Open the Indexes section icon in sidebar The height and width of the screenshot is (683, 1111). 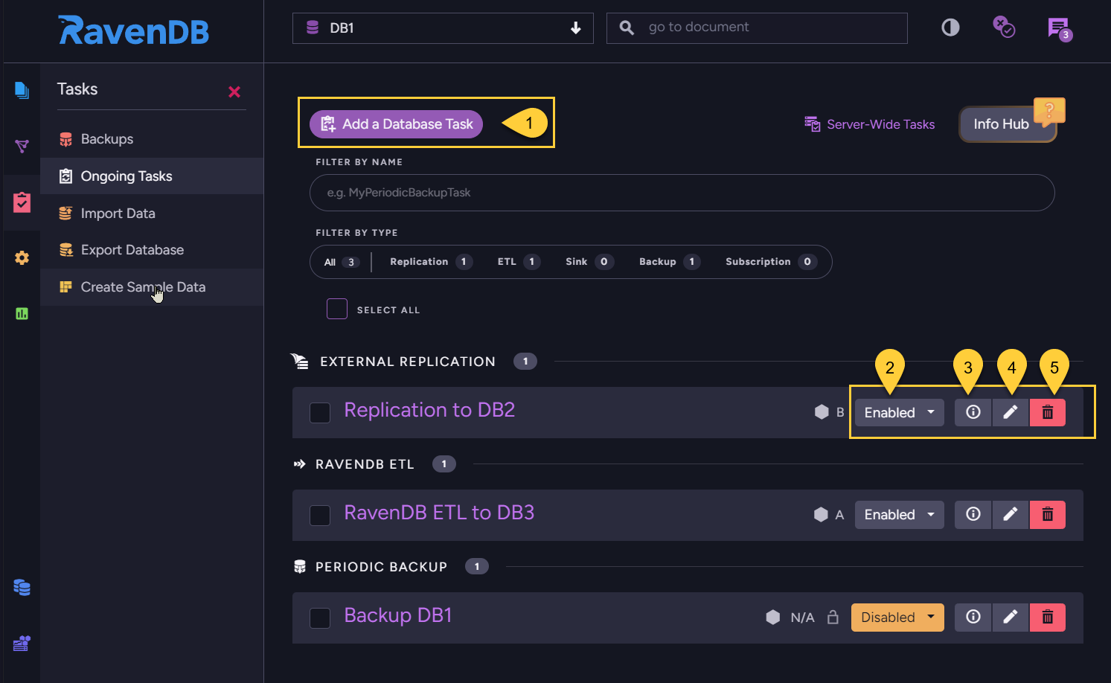pos(22,146)
